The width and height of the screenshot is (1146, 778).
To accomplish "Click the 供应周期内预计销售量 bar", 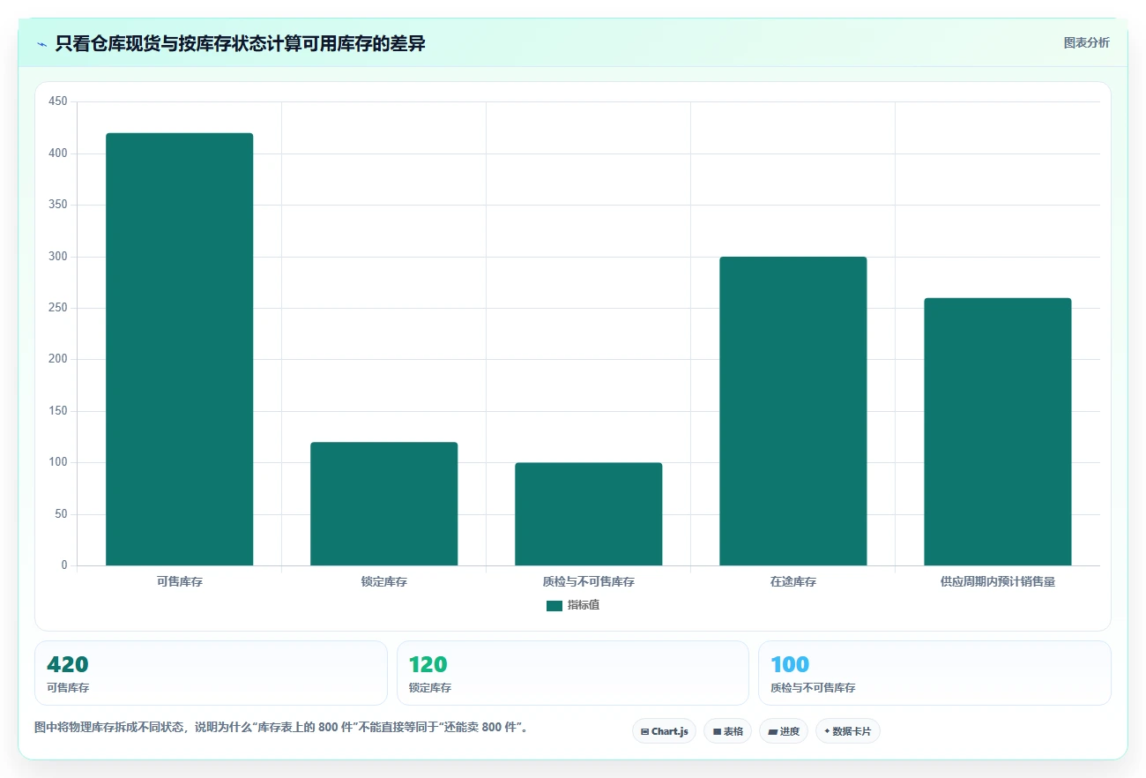I will click(x=997, y=431).
